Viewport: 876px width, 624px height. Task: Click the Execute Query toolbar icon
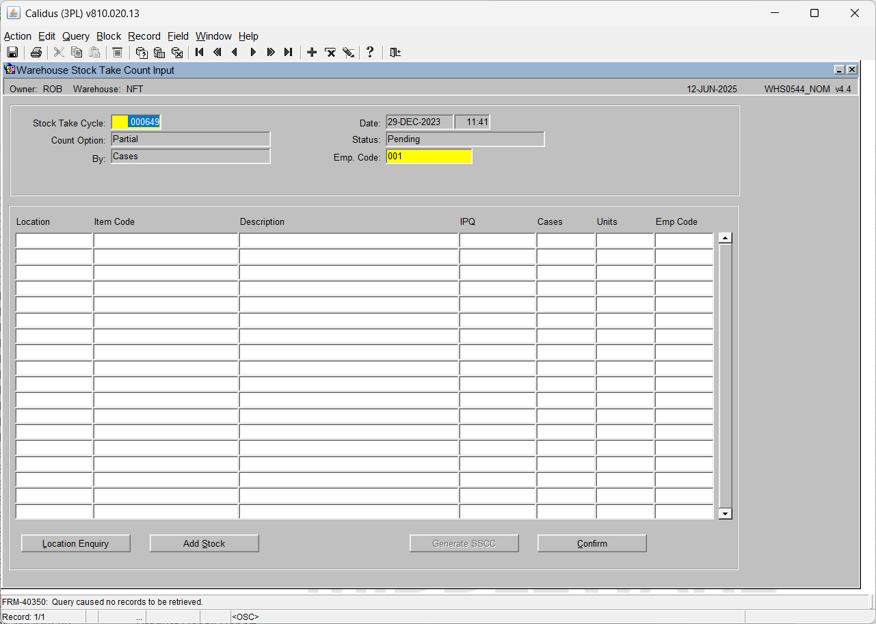click(x=159, y=53)
